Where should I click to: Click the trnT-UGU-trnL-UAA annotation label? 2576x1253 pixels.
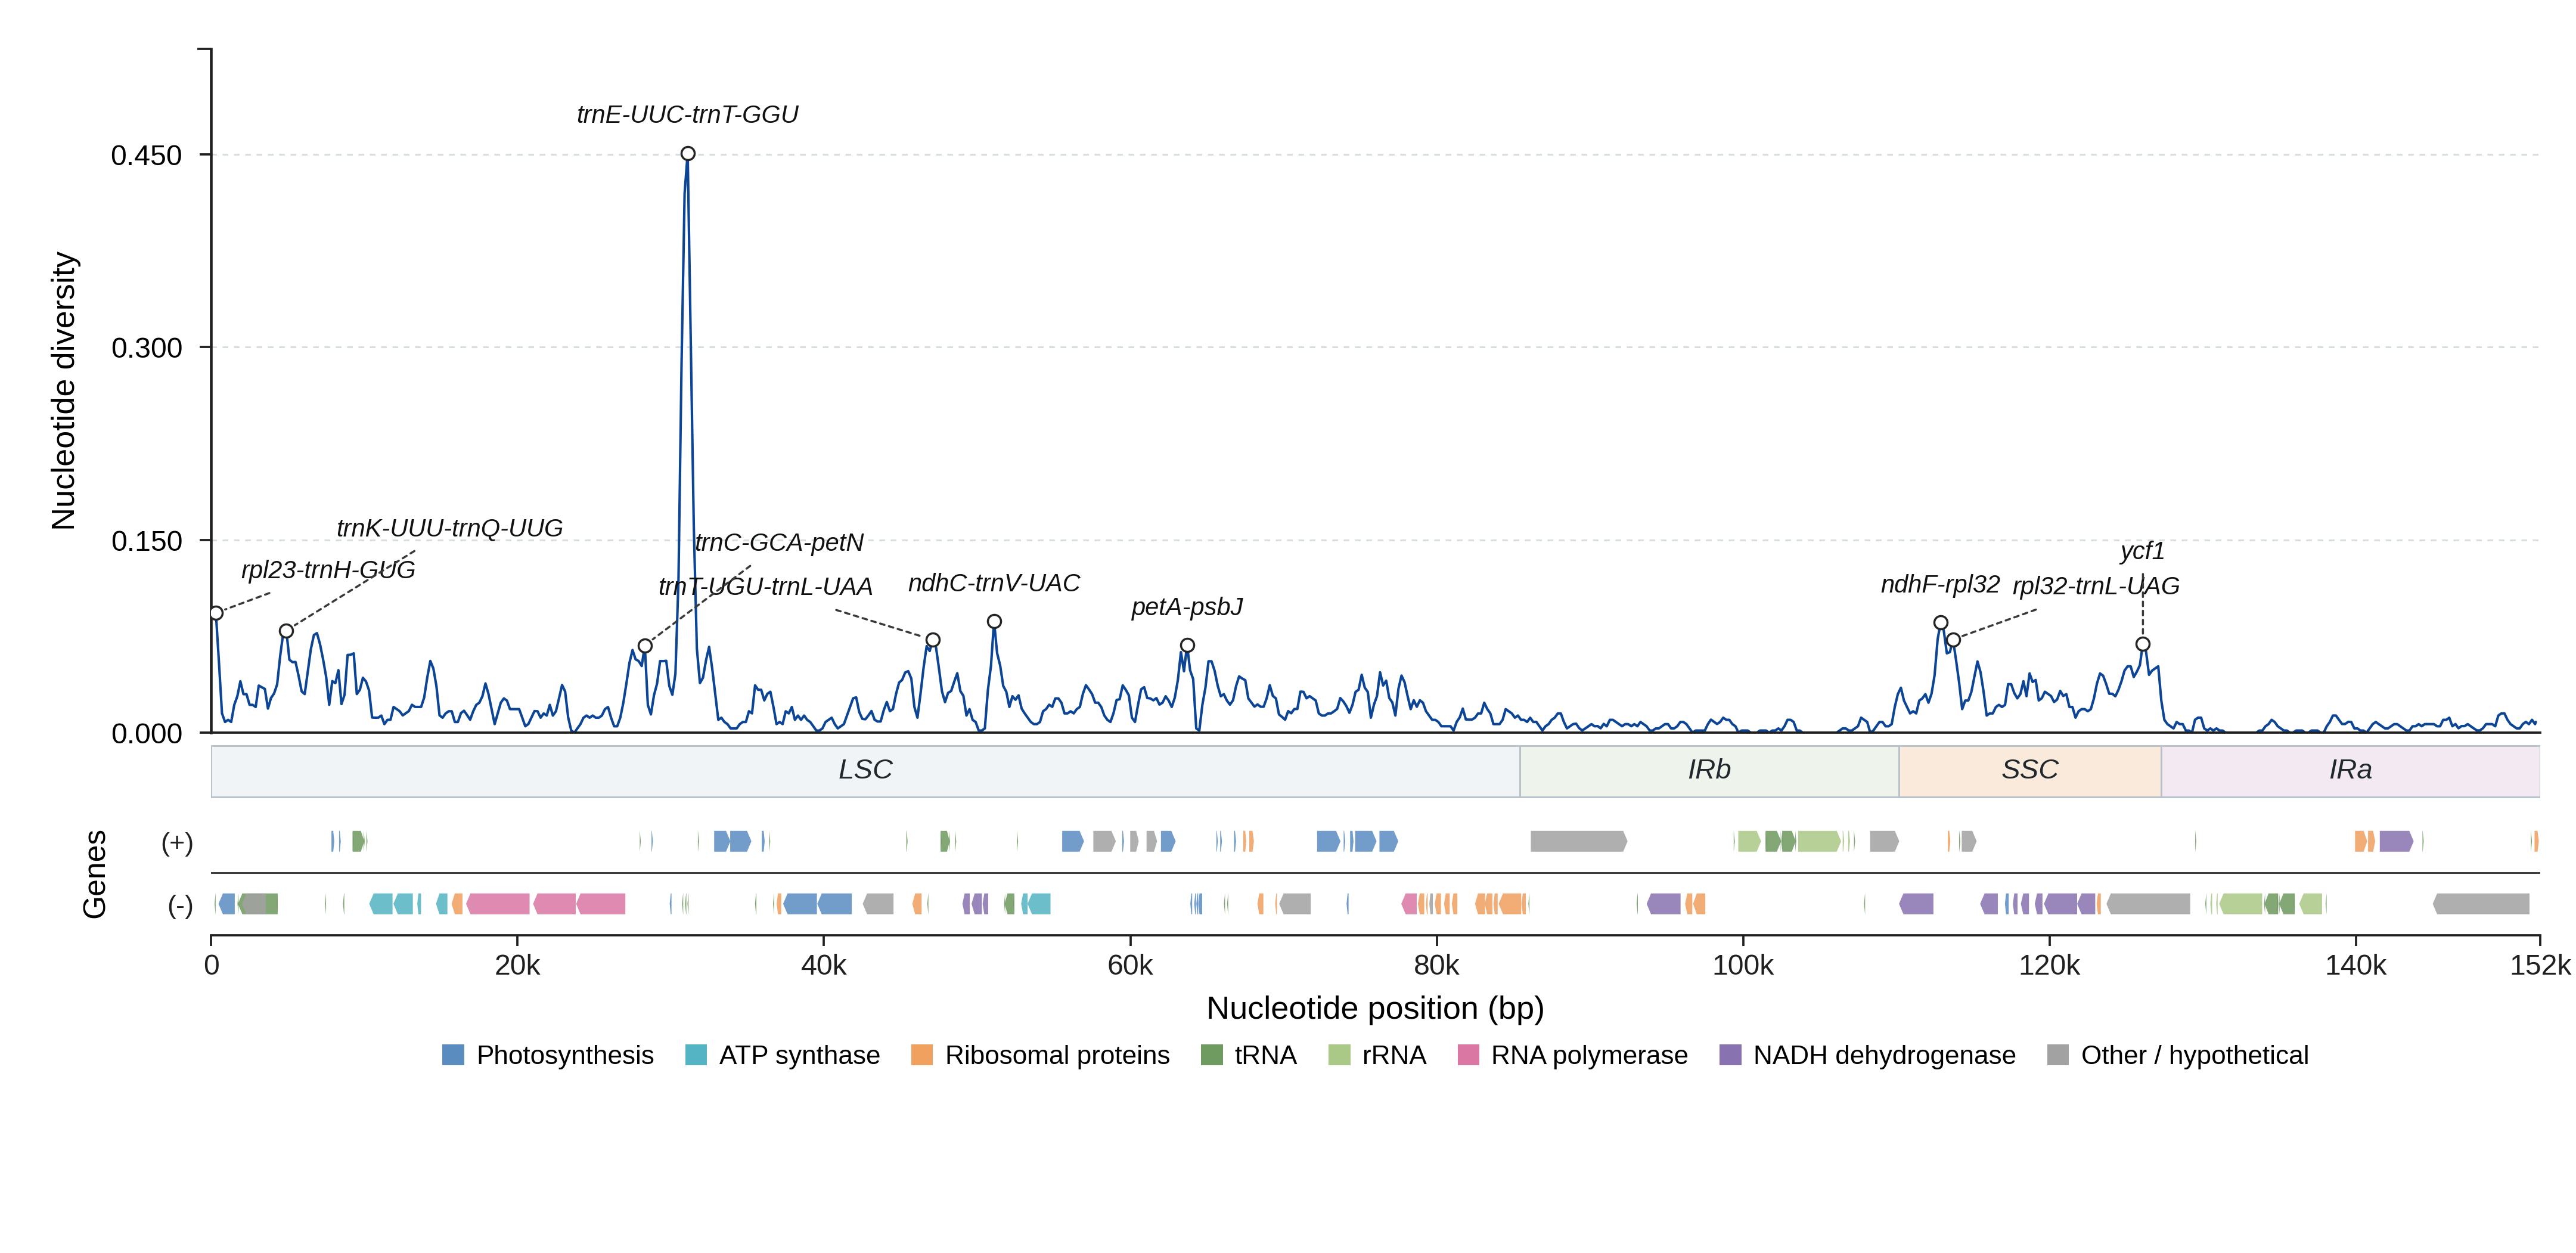(x=765, y=587)
